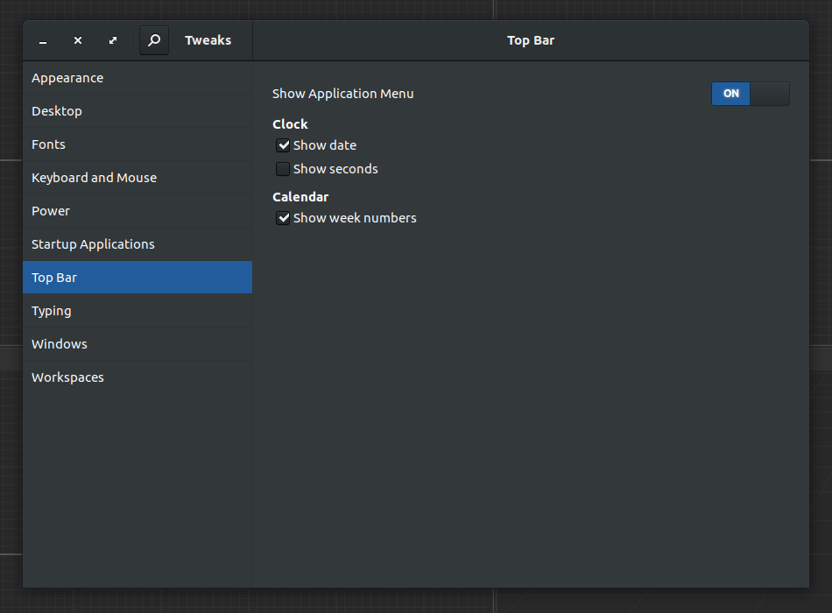
Task: Toggle Show Application Menu switch off
Action: click(x=751, y=94)
